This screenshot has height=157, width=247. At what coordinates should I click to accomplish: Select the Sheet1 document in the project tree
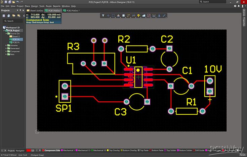[x=15, y=36]
